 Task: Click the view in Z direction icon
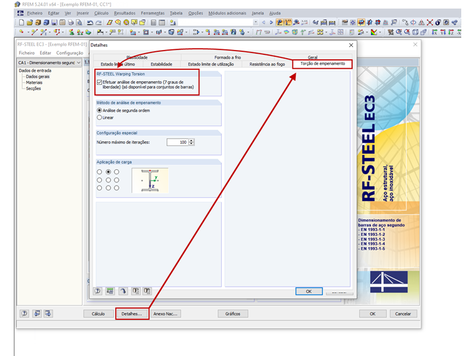(x=451, y=32)
